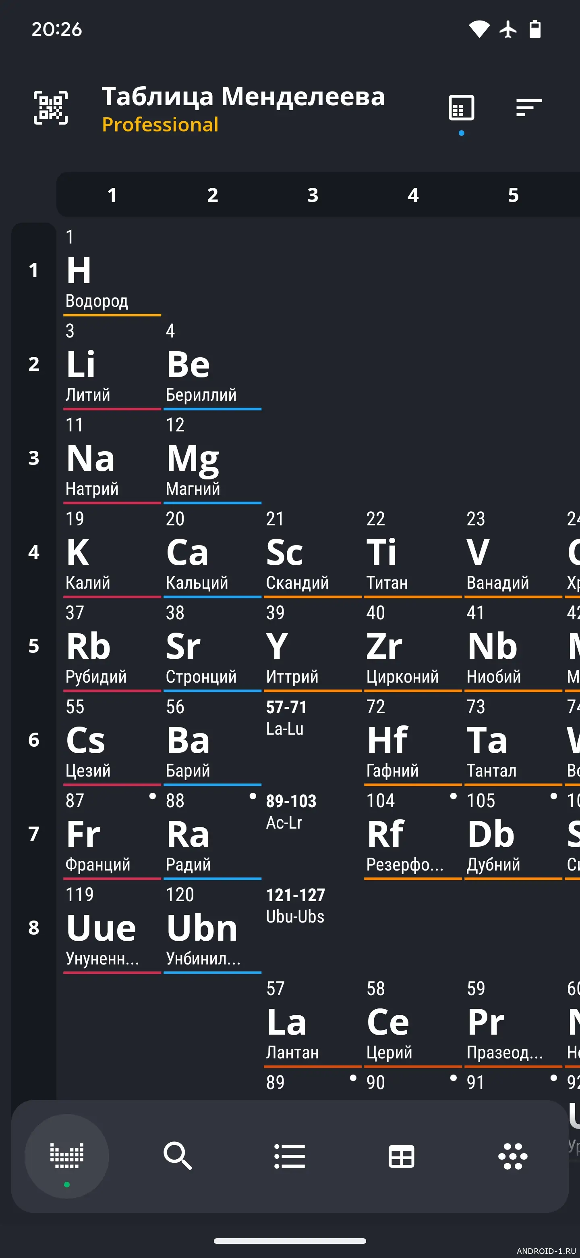Select group 5 column header

(x=513, y=195)
